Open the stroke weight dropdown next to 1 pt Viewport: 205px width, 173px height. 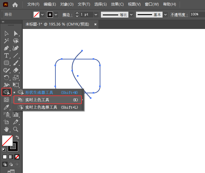[x=96, y=14]
